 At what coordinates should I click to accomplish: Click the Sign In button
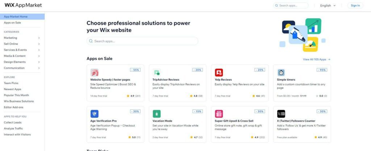355,6
